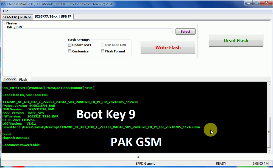This screenshot has height=168, width=273.
Task: Click the '07-05-2021 11:35:56' log line
Action: pyautogui.click(x=18, y=120)
